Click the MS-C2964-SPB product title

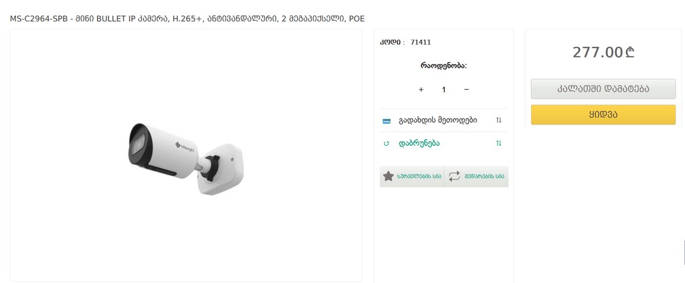(x=187, y=19)
